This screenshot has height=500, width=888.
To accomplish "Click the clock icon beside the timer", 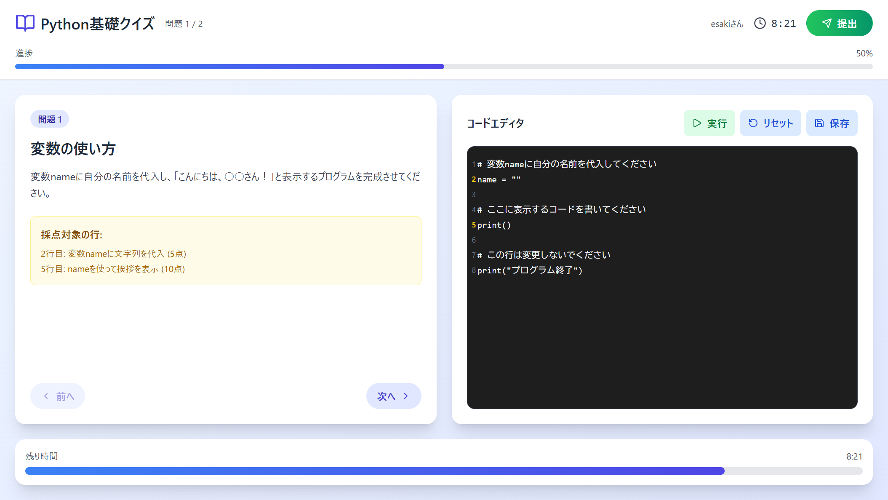I will (760, 23).
